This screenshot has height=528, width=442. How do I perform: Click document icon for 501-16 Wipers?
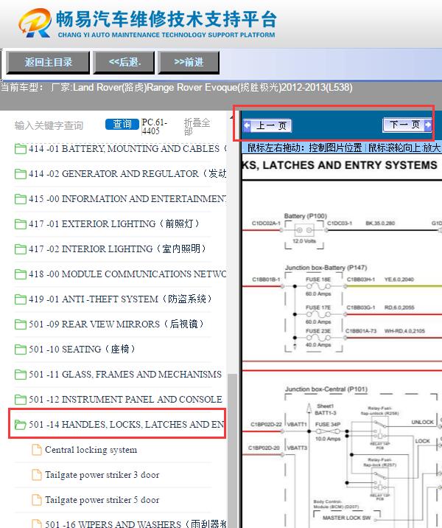tap(37, 524)
